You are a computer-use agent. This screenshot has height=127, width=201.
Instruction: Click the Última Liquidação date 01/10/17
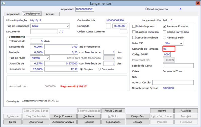tap(36, 20)
